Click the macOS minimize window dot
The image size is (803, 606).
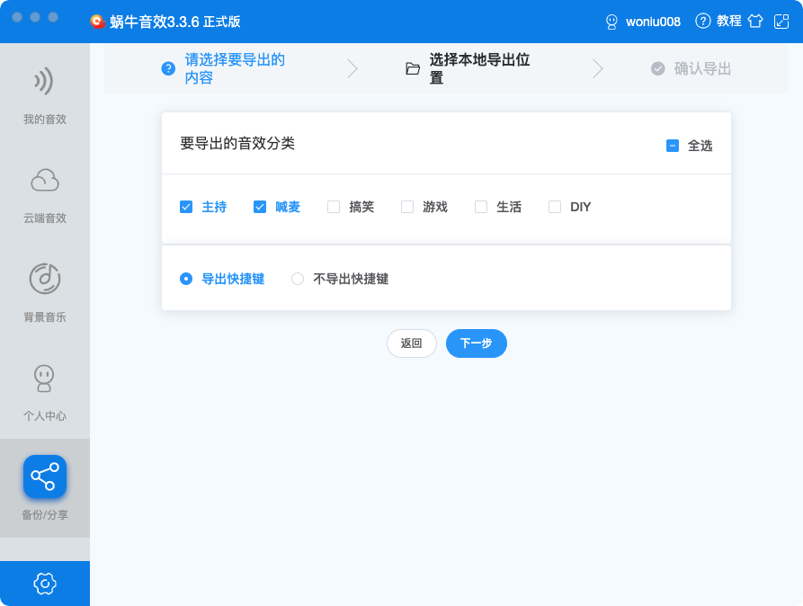click(35, 17)
